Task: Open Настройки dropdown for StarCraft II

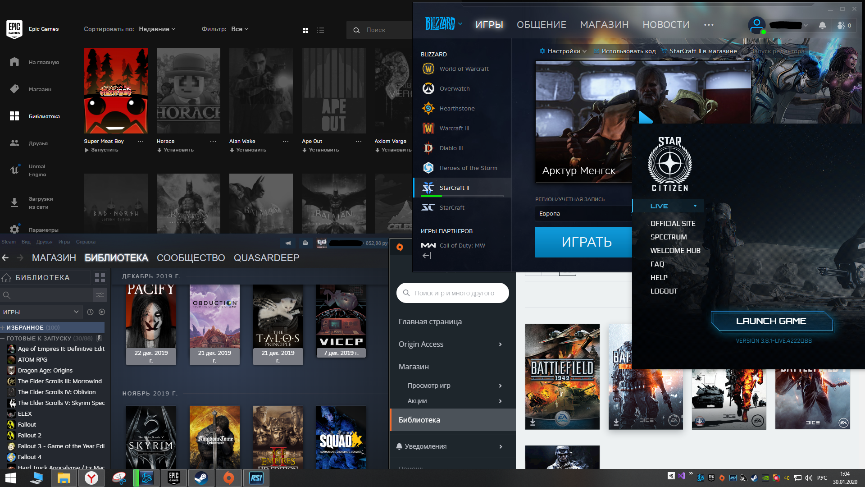Action: pos(563,51)
